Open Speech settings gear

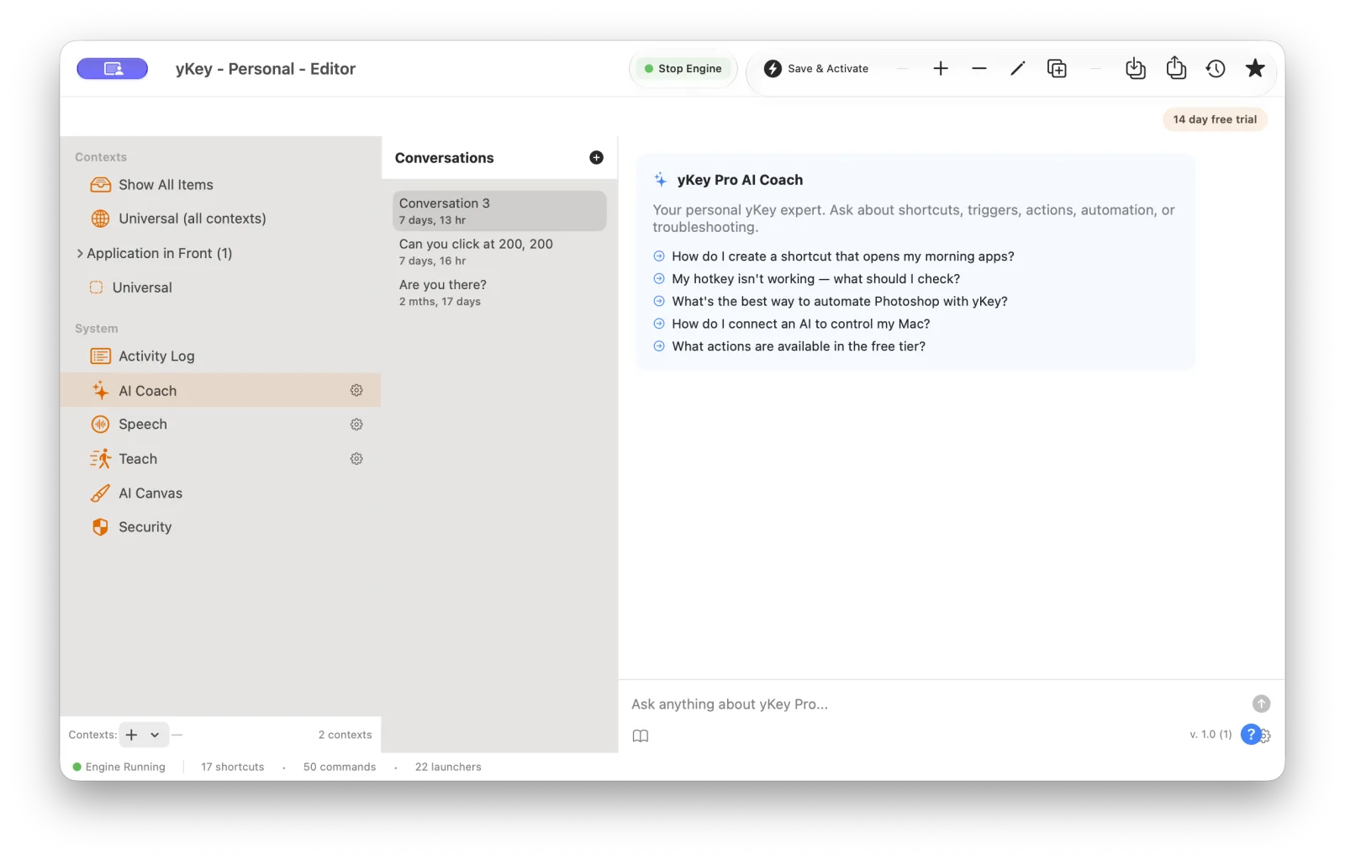(356, 425)
